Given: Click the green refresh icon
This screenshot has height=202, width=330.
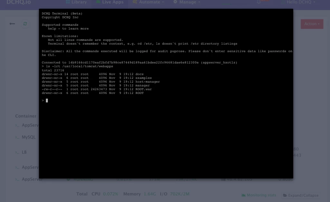Looking at the screenshot, I should point(25,24).
